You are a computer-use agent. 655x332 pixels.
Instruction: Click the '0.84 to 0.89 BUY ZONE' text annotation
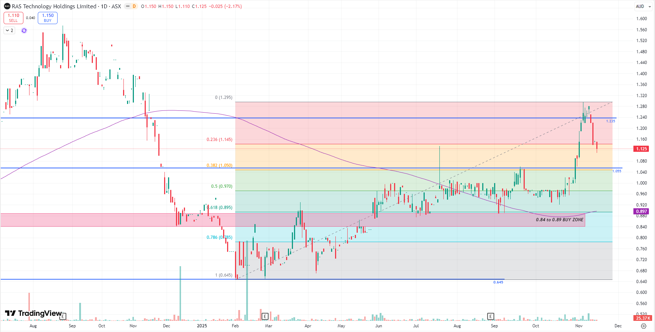pos(560,220)
